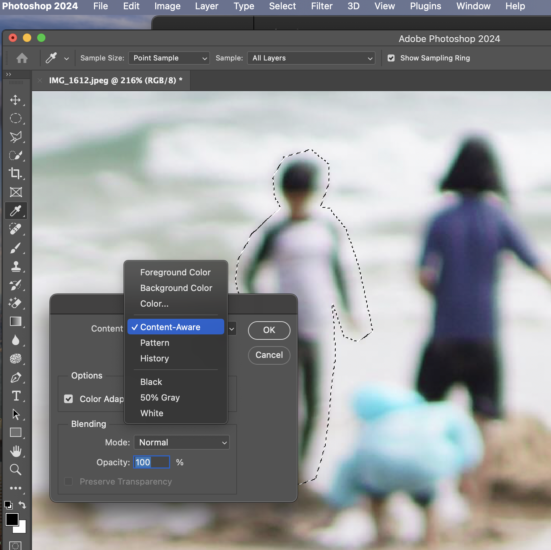Toggle Quick Mask mode icon
Screen dimensions: 551x550
tap(15, 545)
